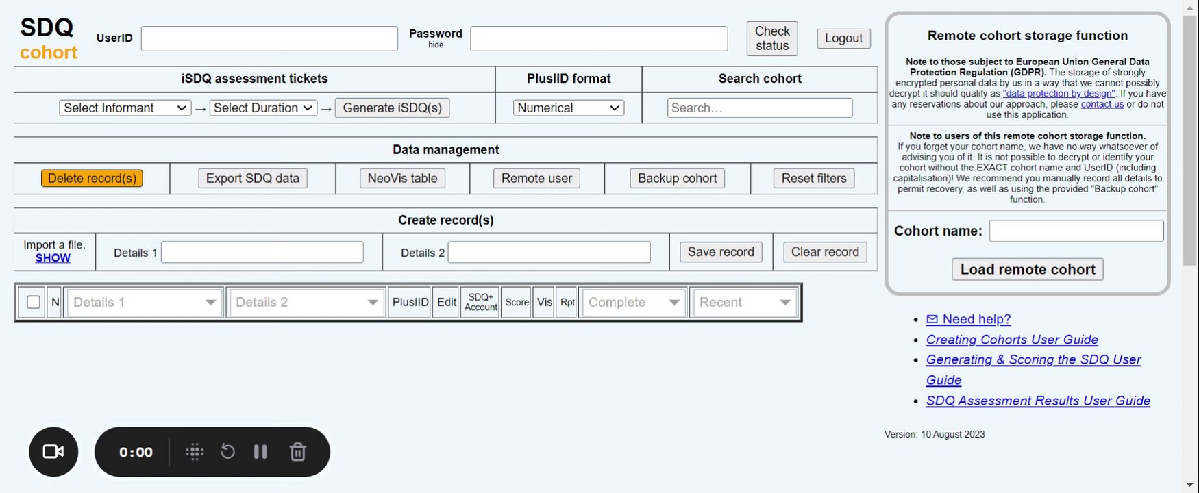Open the Creating Cohorts User Guide link
1199x493 pixels.
[1011, 340]
